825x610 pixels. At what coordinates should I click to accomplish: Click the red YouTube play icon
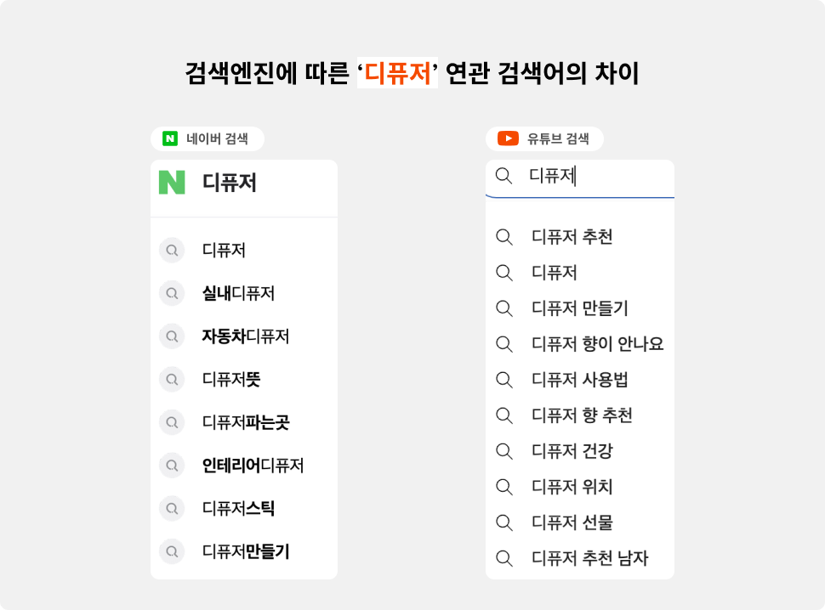pyautogui.click(x=509, y=138)
